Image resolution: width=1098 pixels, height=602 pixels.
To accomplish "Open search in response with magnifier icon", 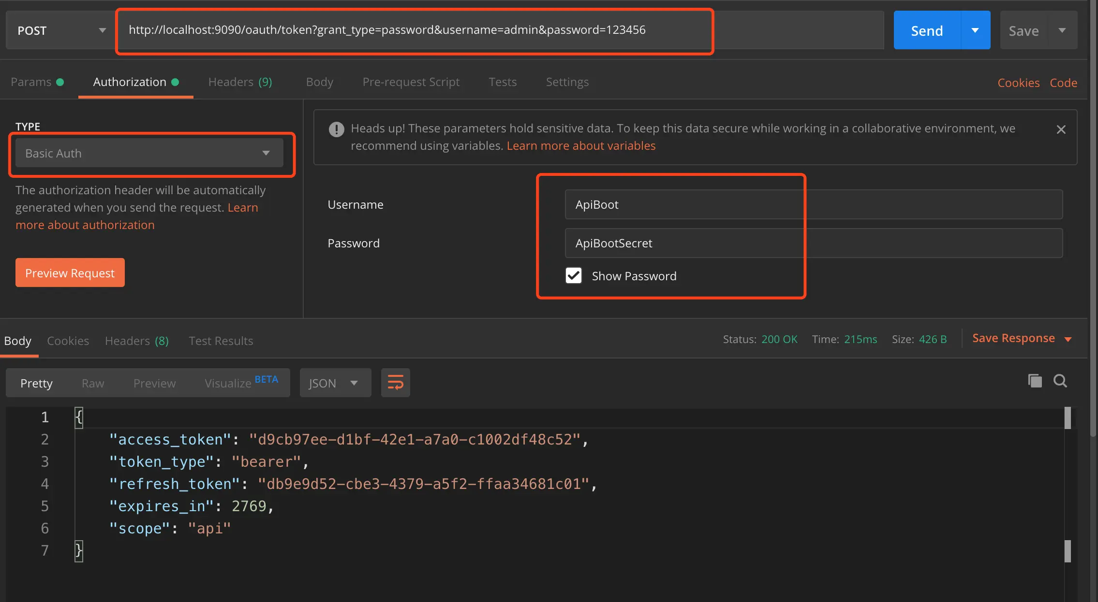I will point(1060,381).
